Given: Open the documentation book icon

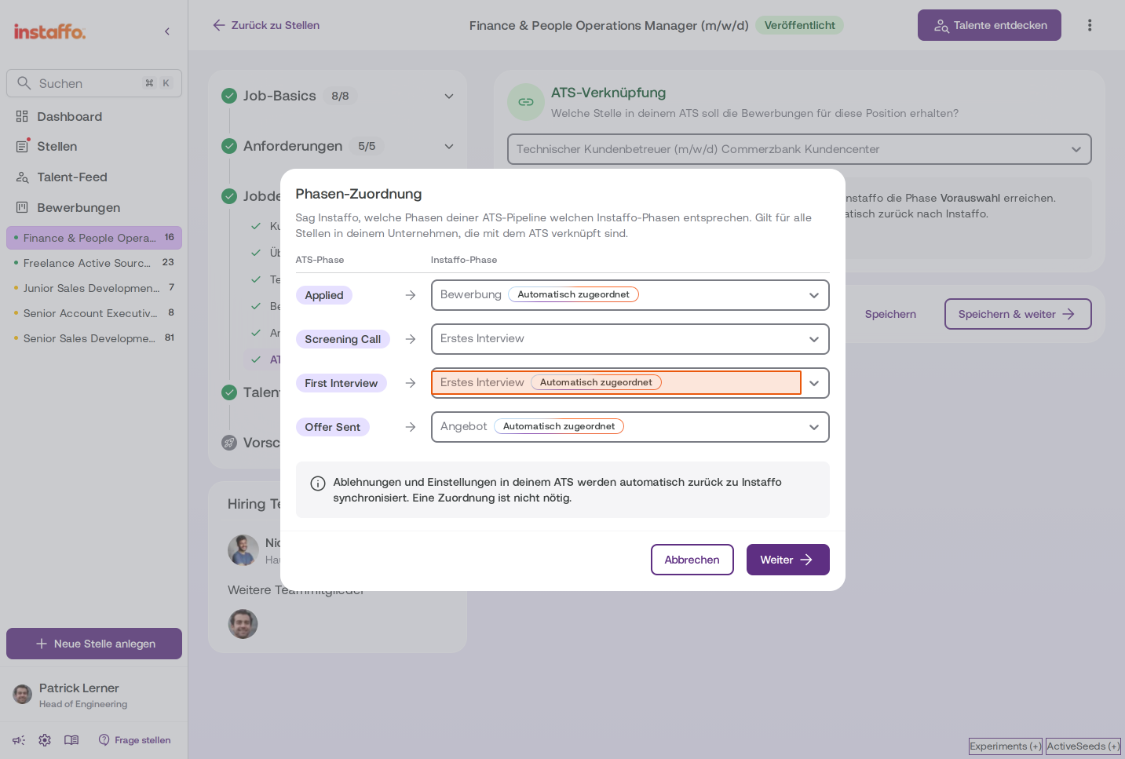Looking at the screenshot, I should tap(71, 740).
